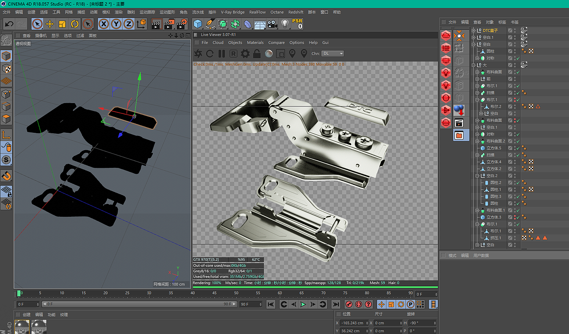
Task: Toggle the green enable checkmark for 布料曲面.2
Action: [x=518, y=141]
